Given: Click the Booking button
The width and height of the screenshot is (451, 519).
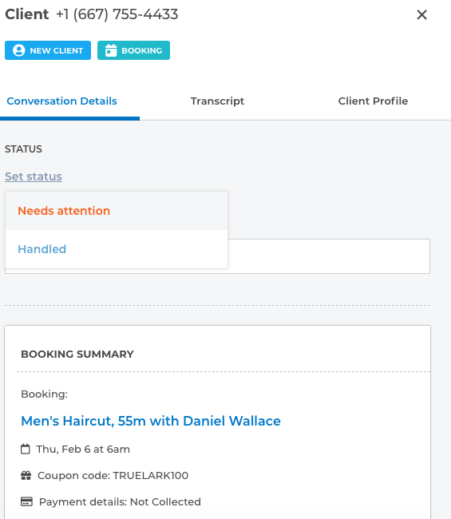Looking at the screenshot, I should click(x=133, y=50).
